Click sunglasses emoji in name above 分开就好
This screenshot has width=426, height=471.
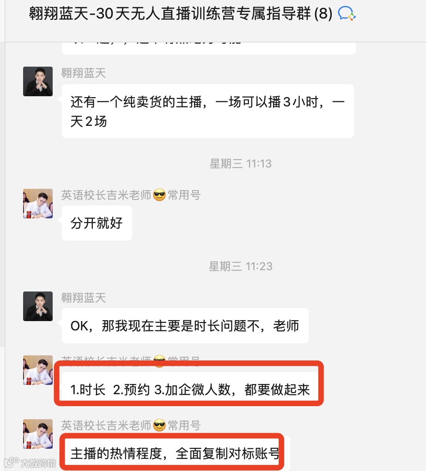pos(159,195)
